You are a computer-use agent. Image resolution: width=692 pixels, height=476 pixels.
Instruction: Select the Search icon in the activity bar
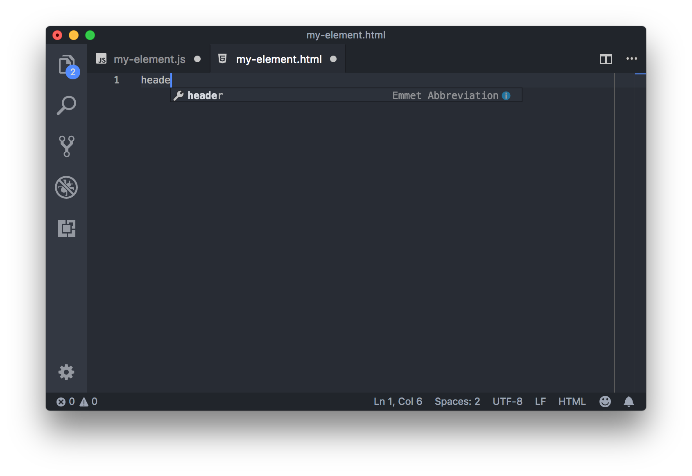click(66, 105)
